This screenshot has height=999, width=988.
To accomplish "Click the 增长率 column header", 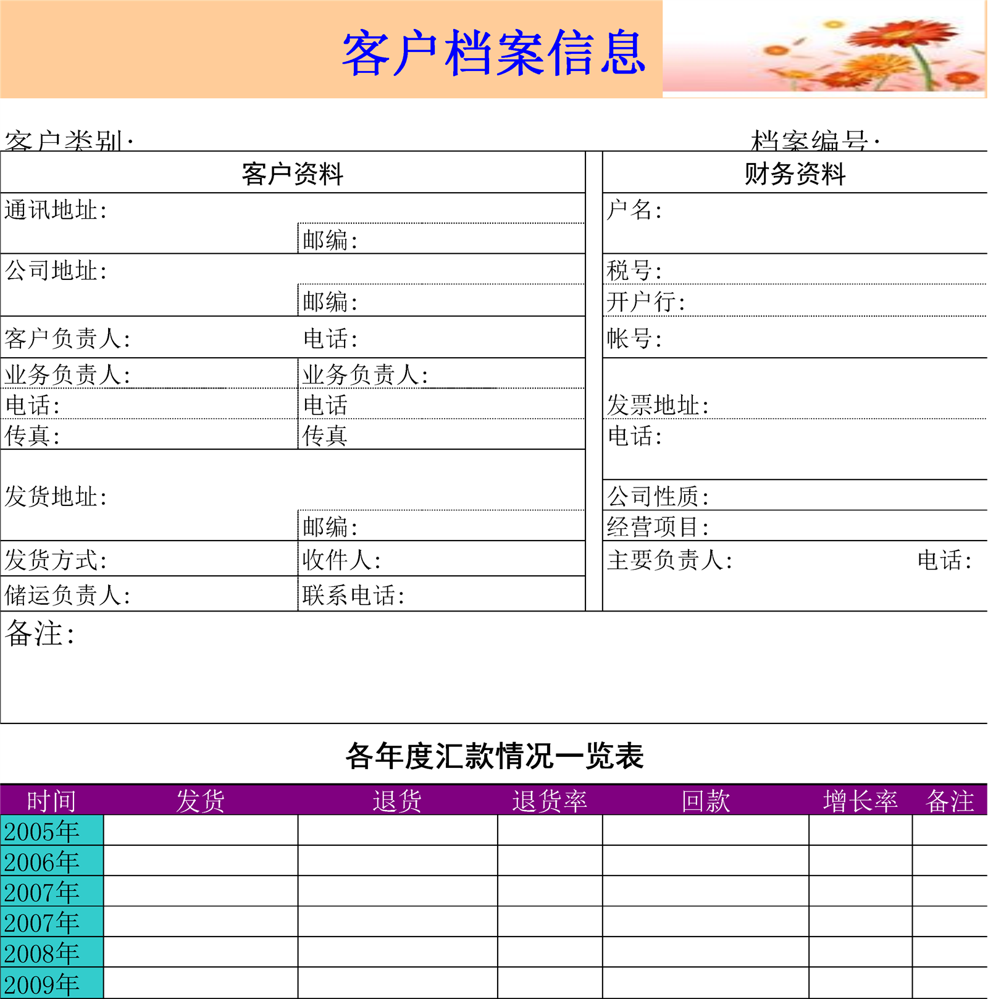I will coord(860,801).
